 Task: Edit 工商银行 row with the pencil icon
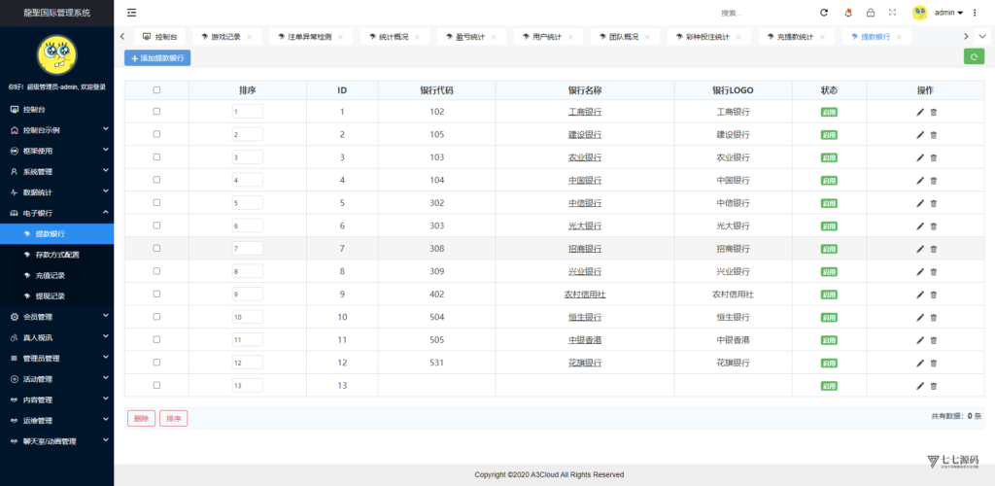(x=920, y=112)
